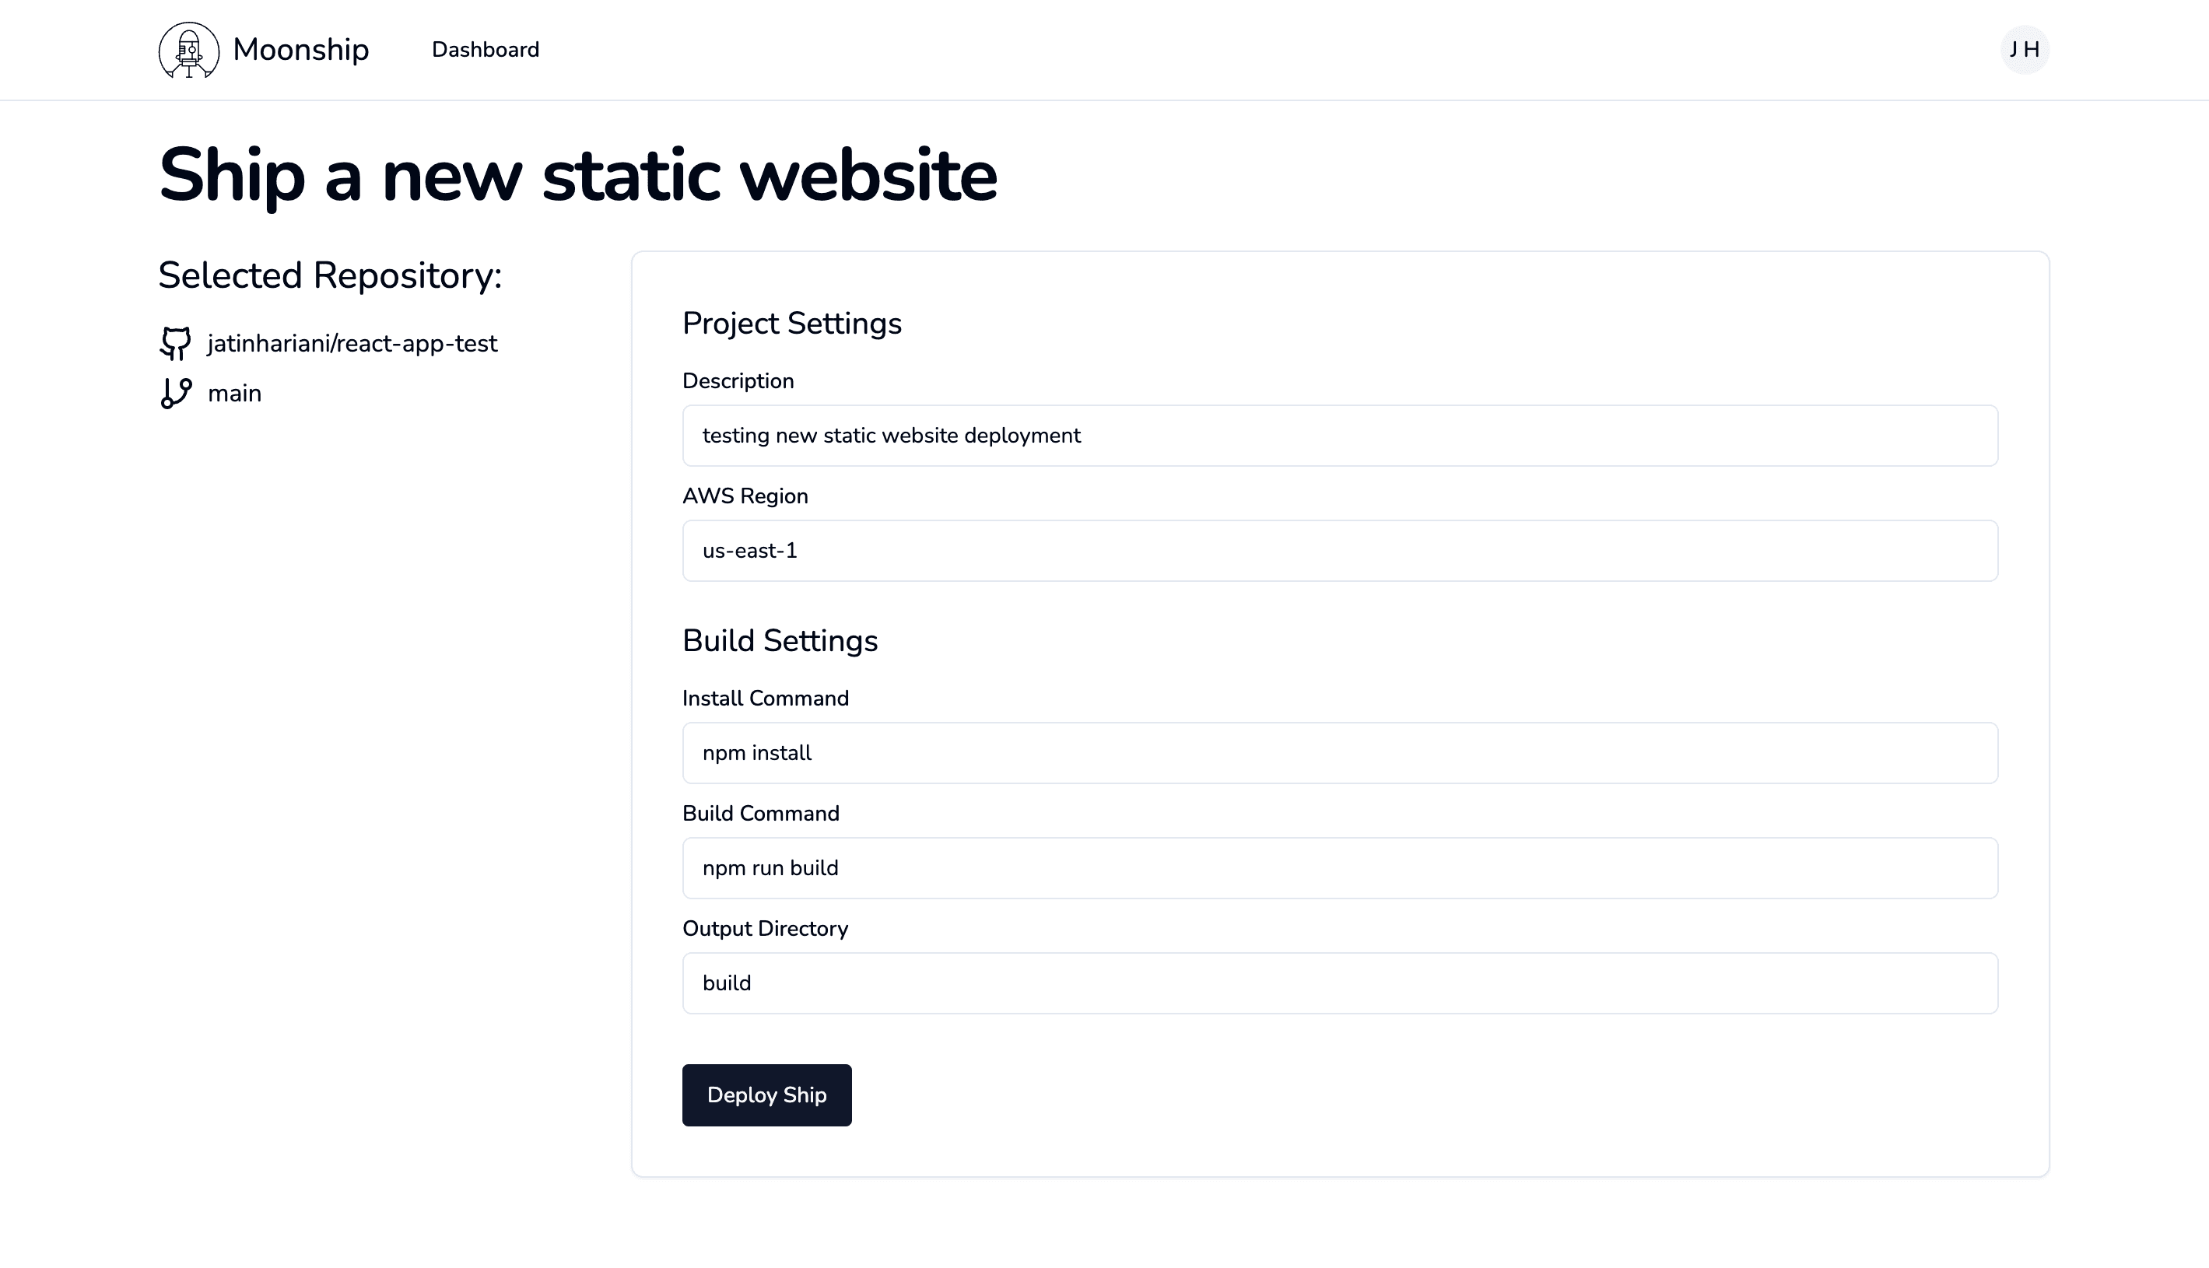Select the Build Command npm run build field
This screenshot has height=1268, width=2209.
click(1340, 867)
